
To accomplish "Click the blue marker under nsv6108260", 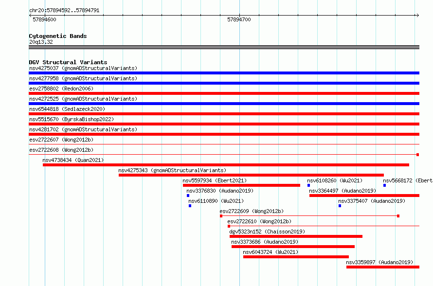I will (309, 185).
